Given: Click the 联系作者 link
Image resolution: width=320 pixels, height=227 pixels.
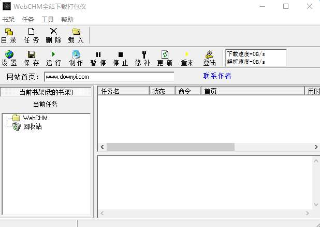Looking at the screenshot, I should tap(217, 76).
